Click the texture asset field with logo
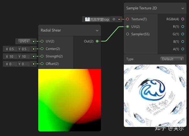This screenshot has height=136, width=189. pyautogui.click(x=97, y=19)
